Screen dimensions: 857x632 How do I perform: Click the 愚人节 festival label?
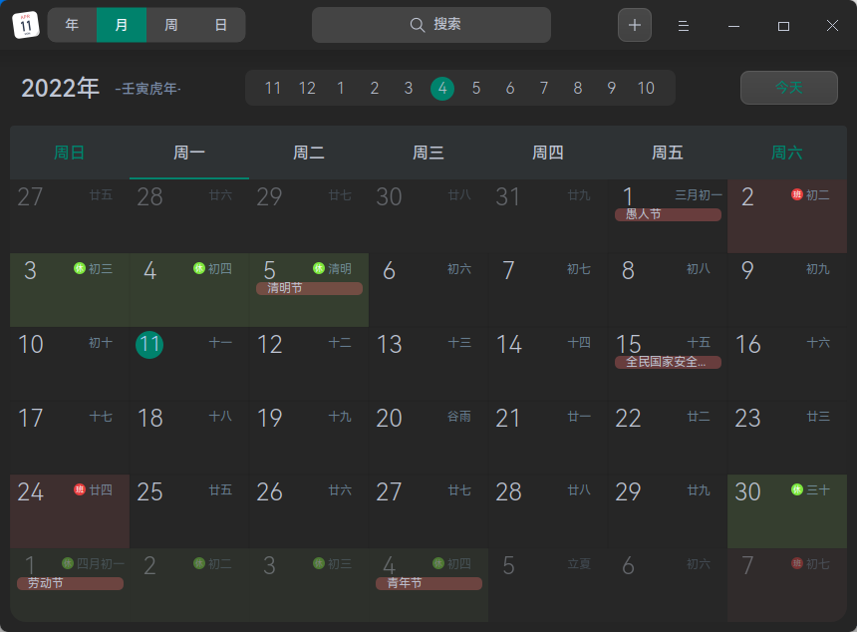tap(668, 214)
